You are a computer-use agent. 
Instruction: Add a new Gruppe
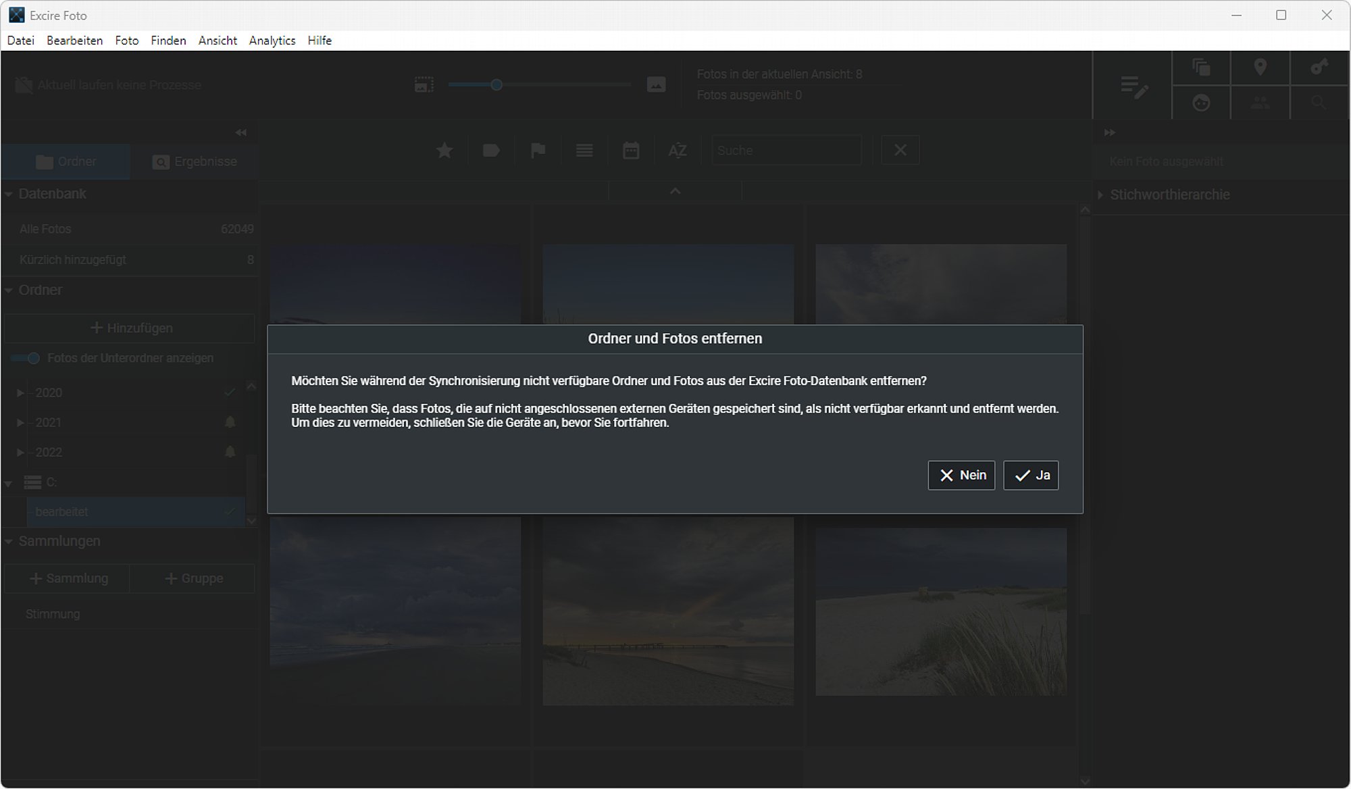pyautogui.click(x=193, y=579)
